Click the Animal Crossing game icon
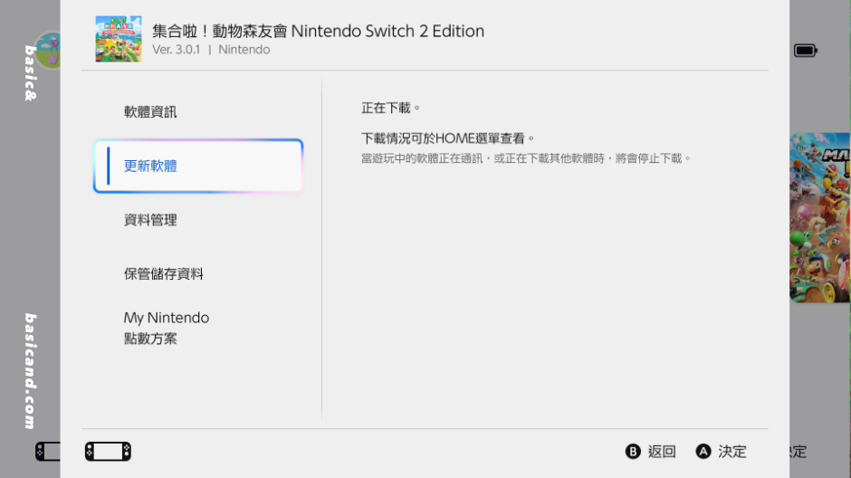The image size is (851, 478). click(x=119, y=39)
